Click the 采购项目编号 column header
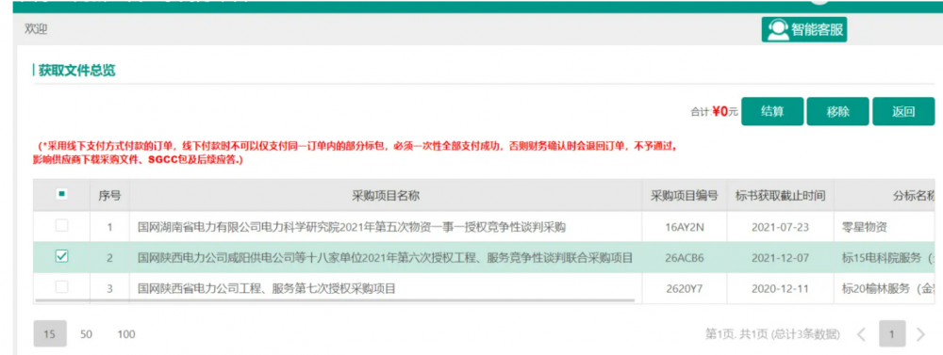The image size is (943, 355). click(x=685, y=195)
